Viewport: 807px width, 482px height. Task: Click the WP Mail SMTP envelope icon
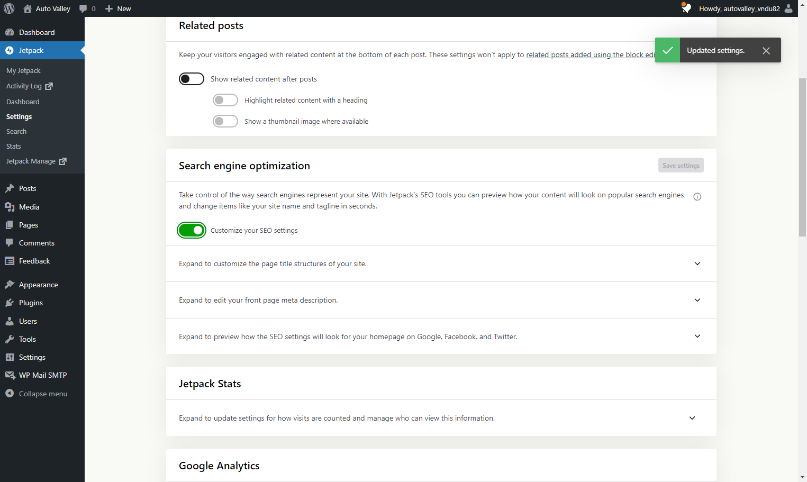[10, 375]
